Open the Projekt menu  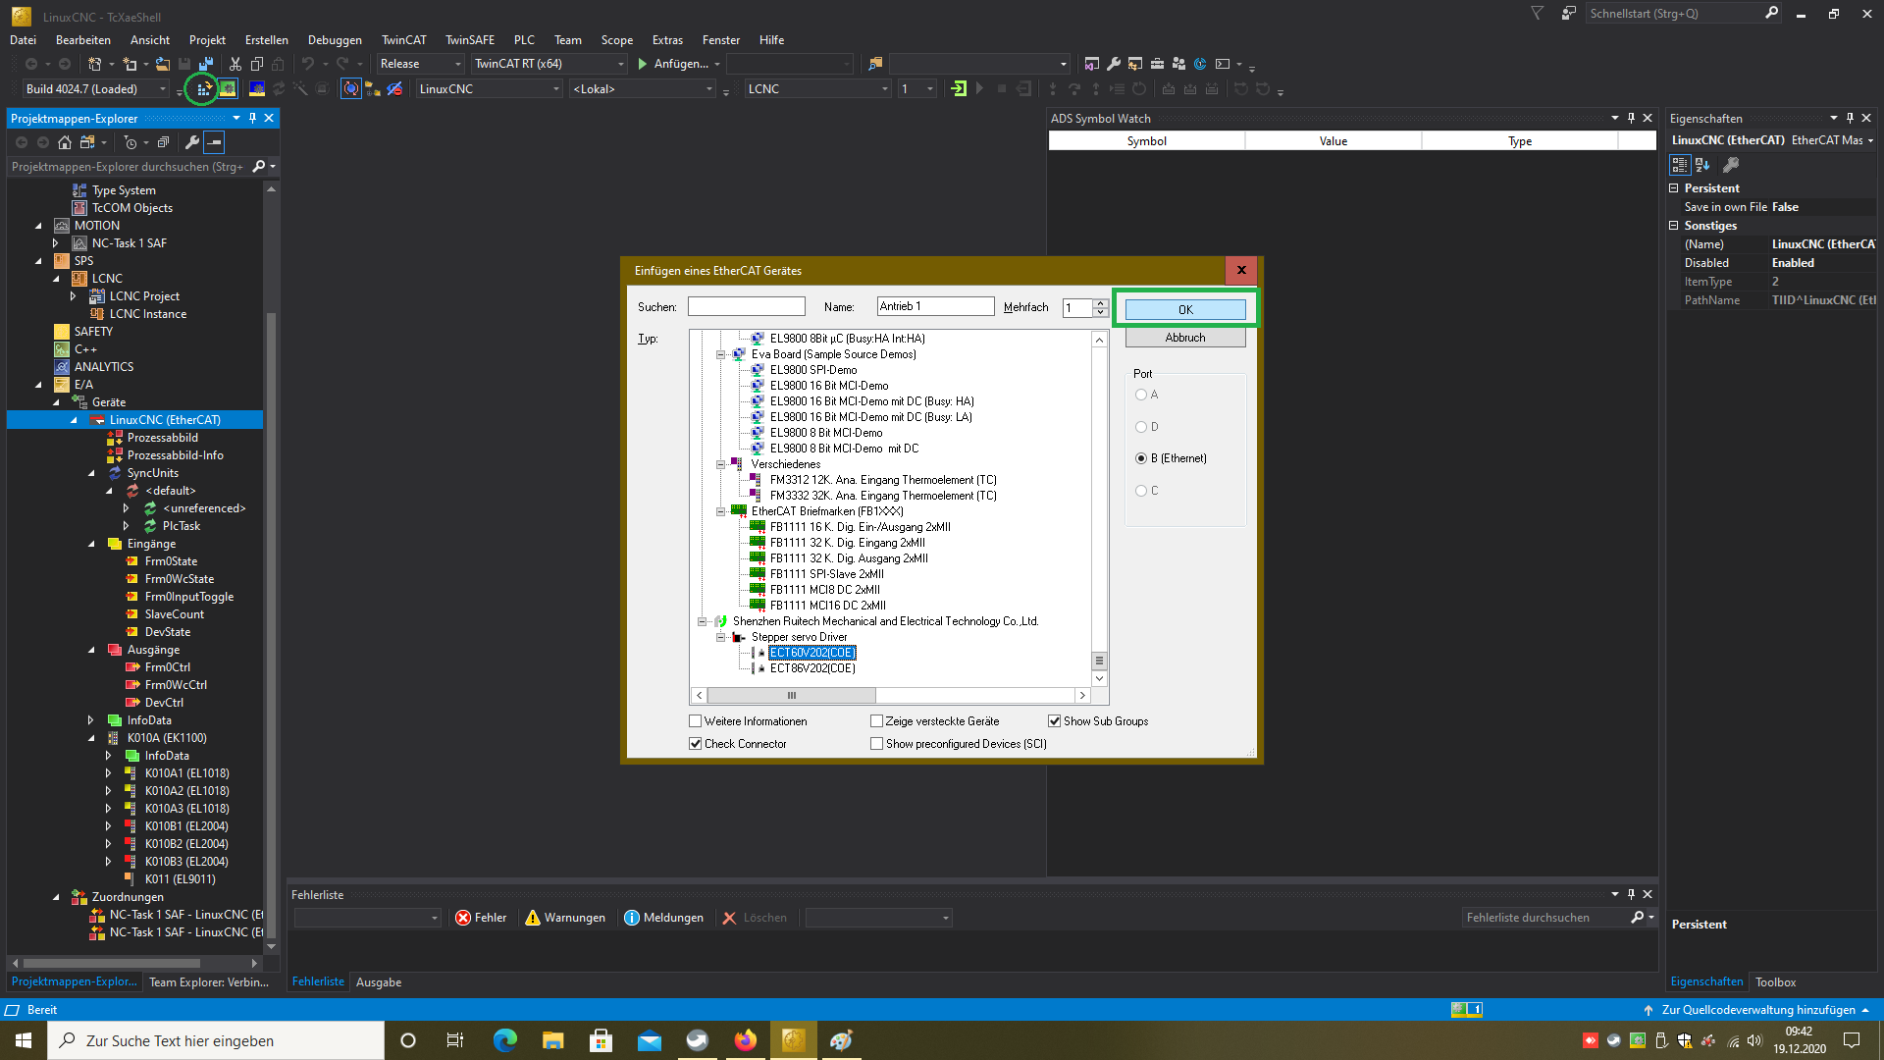[x=207, y=40]
